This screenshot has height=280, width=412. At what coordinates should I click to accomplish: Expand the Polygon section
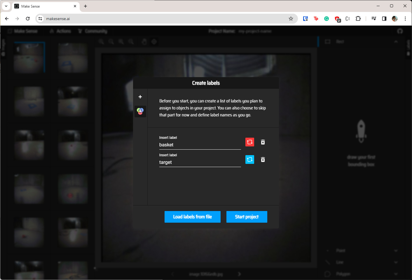pyautogui.click(x=396, y=274)
